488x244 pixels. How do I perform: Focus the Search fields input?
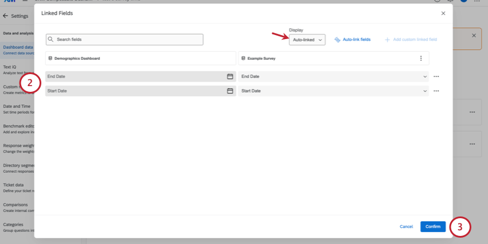pyautogui.click(x=126, y=40)
